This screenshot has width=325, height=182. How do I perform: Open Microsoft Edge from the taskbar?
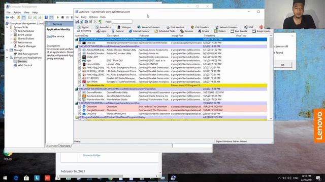click(16, 178)
